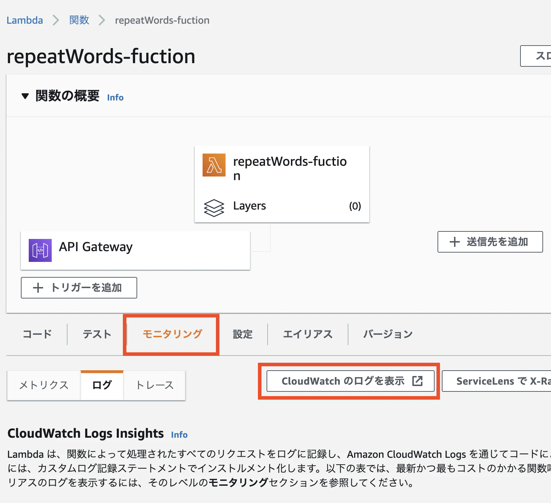The image size is (551, 503).
Task: Select the モニタリング tab
Action: coord(172,334)
